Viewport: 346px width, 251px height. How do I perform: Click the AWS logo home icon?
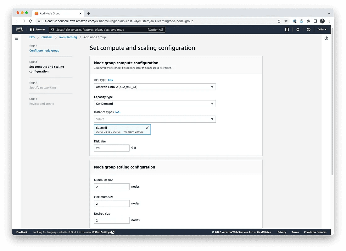20,29
